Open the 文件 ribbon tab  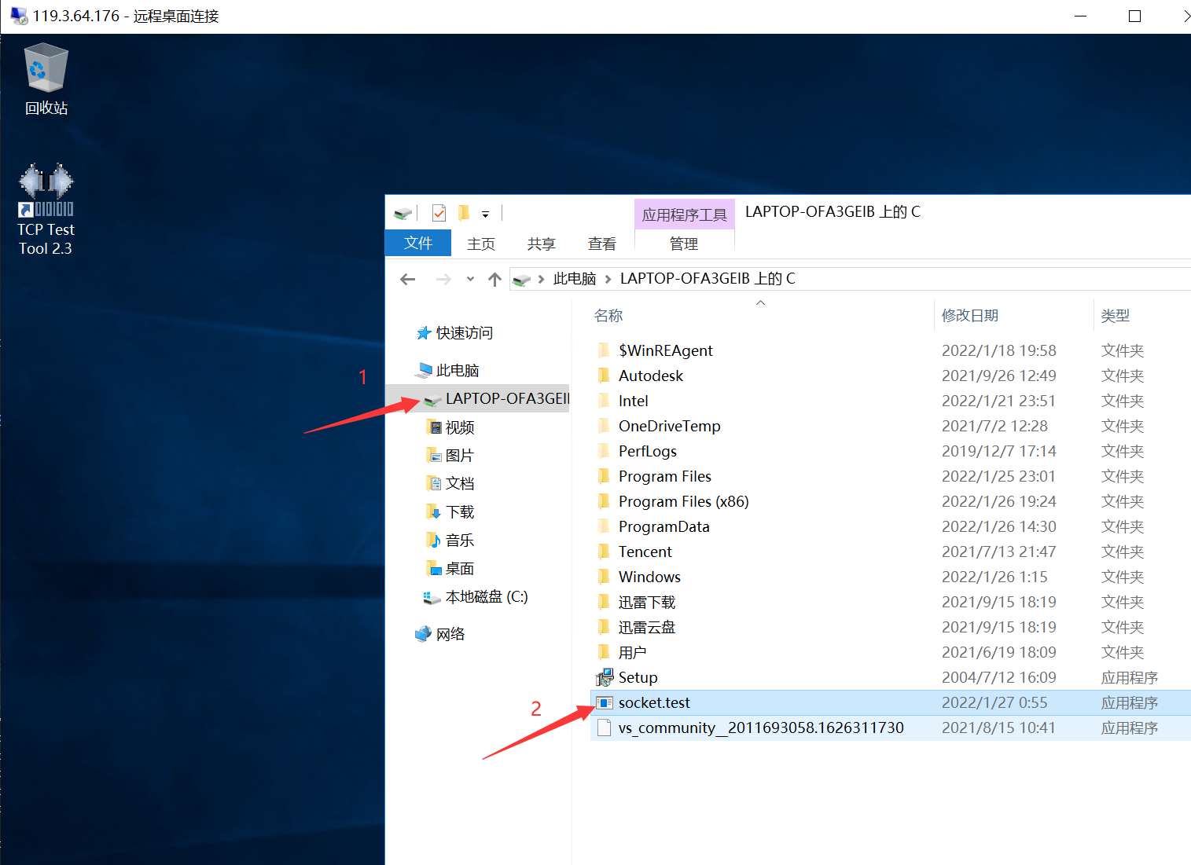418,243
